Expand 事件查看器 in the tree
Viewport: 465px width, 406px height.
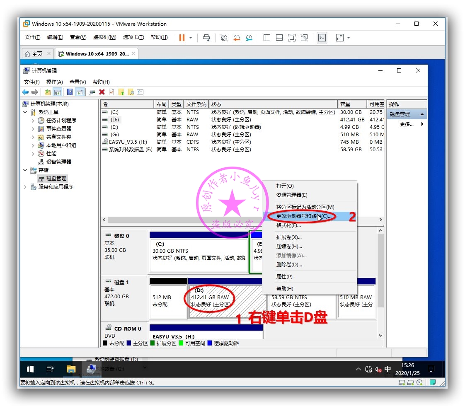33,129
